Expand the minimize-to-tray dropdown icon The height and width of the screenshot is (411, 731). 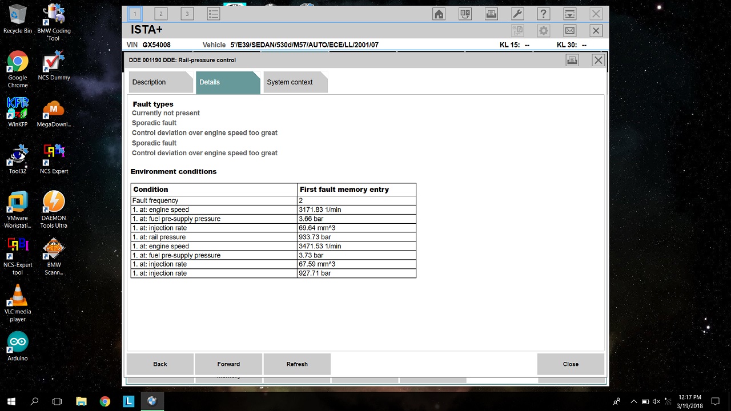(569, 14)
